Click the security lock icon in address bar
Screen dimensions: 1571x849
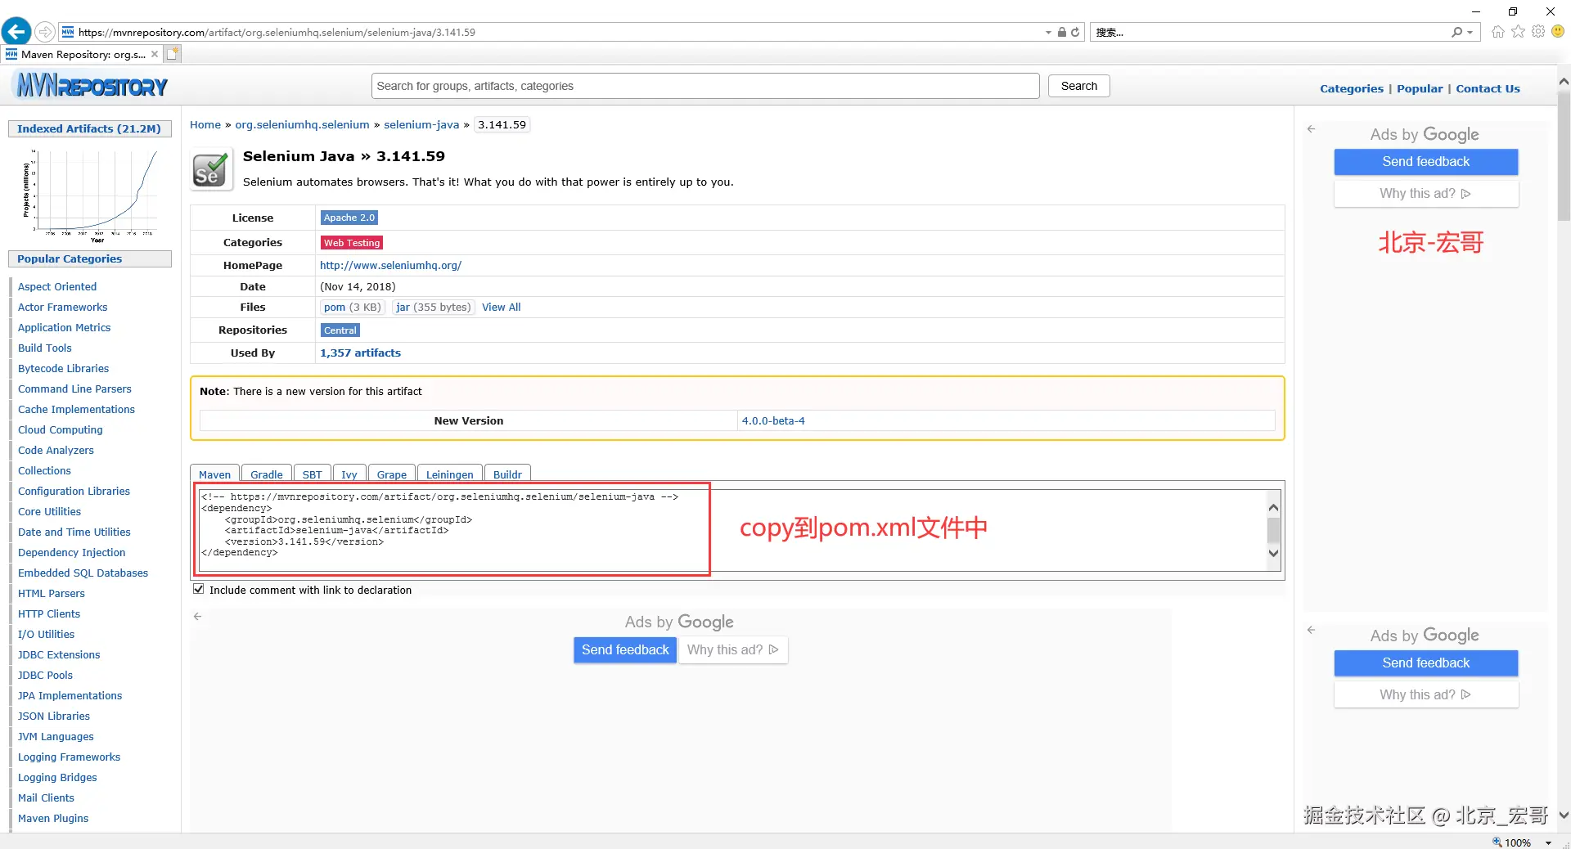1061,32
